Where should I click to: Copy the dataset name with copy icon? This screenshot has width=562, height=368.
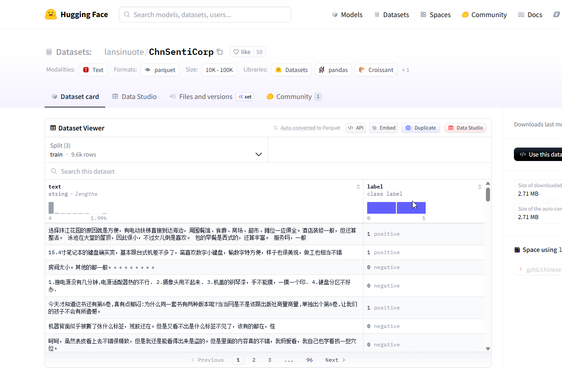click(x=220, y=52)
